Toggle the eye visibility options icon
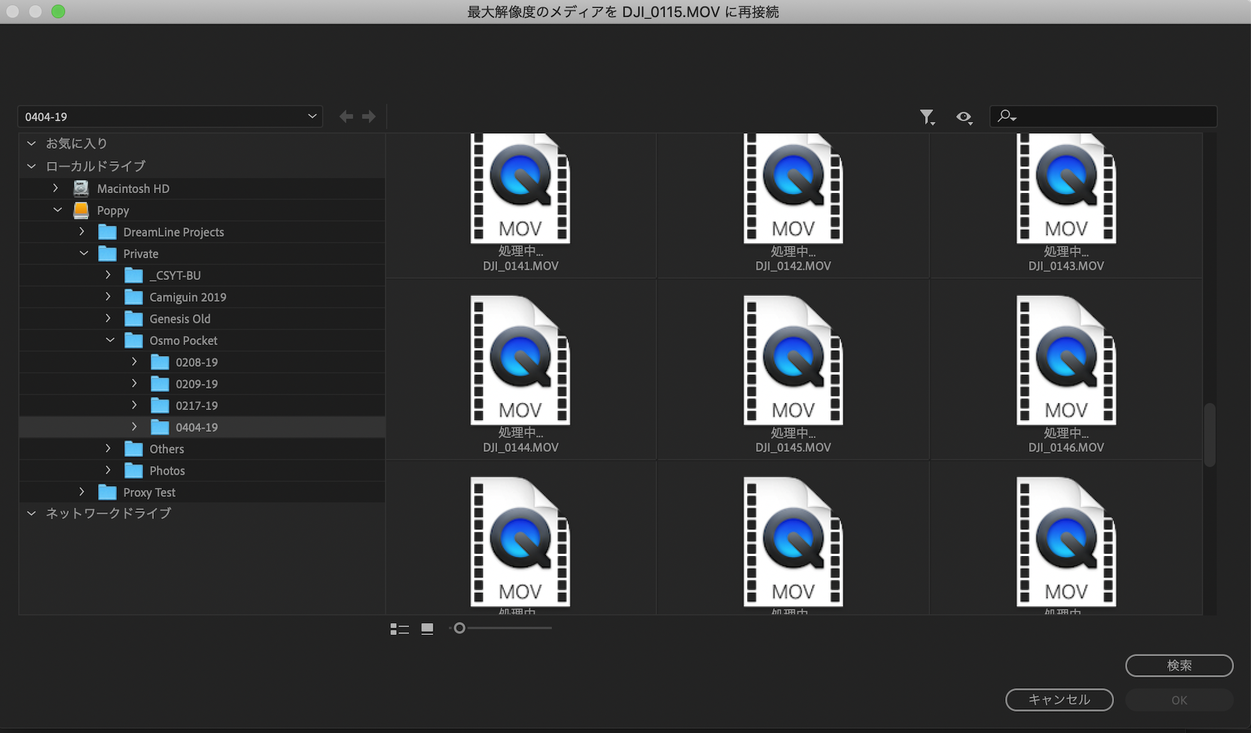Image resolution: width=1251 pixels, height=733 pixels. tap(964, 117)
